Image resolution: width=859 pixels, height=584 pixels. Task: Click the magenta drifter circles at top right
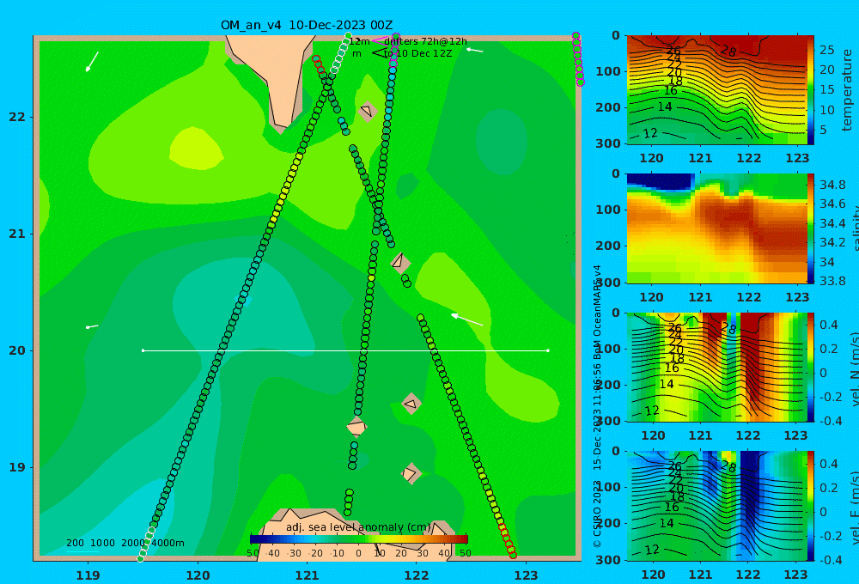coord(578,59)
